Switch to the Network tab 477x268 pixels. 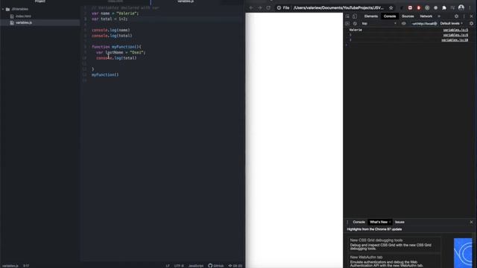click(x=426, y=16)
